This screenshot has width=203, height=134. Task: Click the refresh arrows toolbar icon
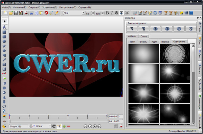[x=155, y=13]
